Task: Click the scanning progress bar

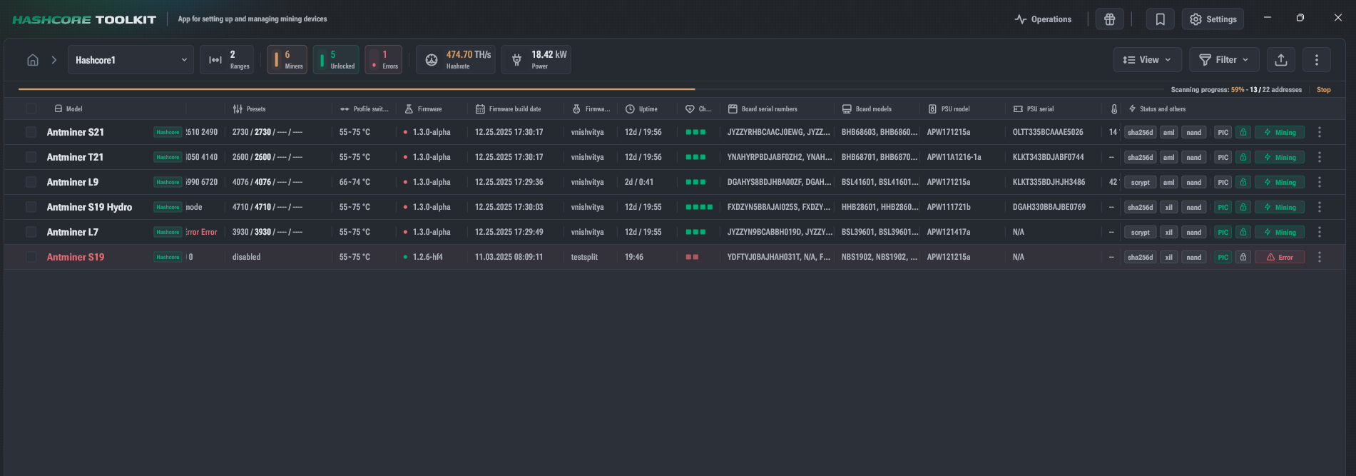Action: [593, 89]
